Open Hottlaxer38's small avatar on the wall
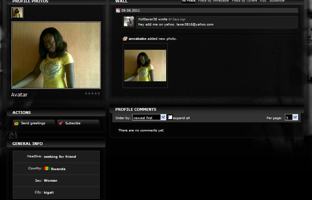The width and height of the screenshot is (312, 200). (129, 22)
